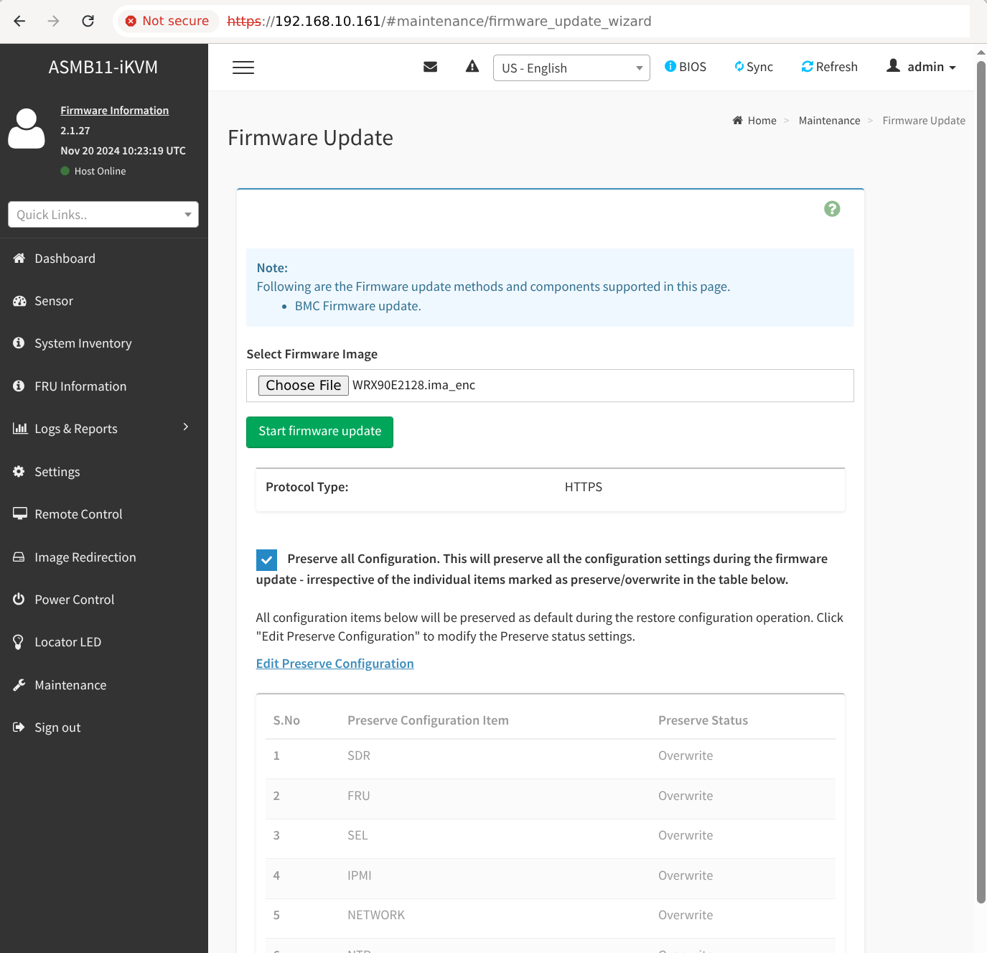Screen dimensions: 987x953
Task: Click the NETWORK configuration item
Action: 376,915
